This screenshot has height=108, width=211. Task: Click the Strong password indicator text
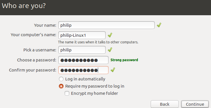[x=124, y=60]
